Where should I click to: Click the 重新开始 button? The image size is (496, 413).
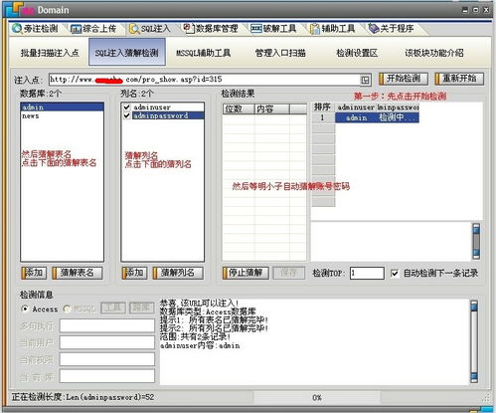(x=459, y=79)
